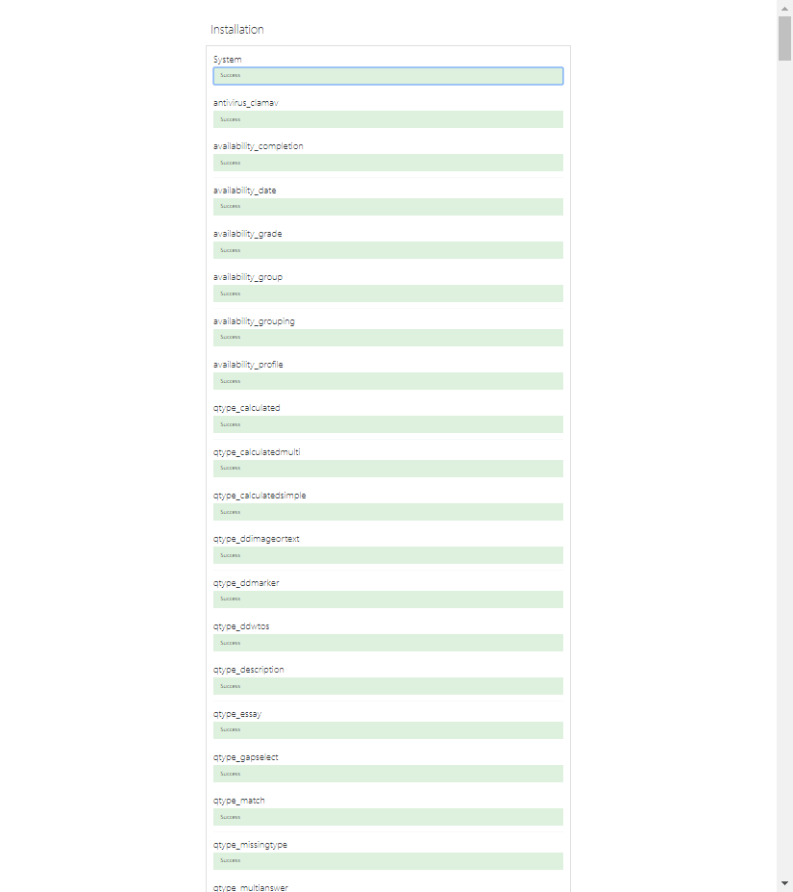Viewport: 793px width, 892px height.
Task: Click the Success bar under qtype_match
Action: coord(388,817)
